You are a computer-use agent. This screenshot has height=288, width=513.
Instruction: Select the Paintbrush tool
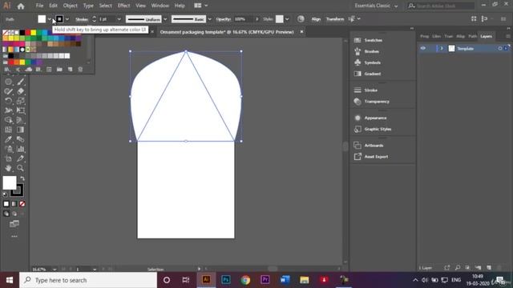tap(20, 82)
